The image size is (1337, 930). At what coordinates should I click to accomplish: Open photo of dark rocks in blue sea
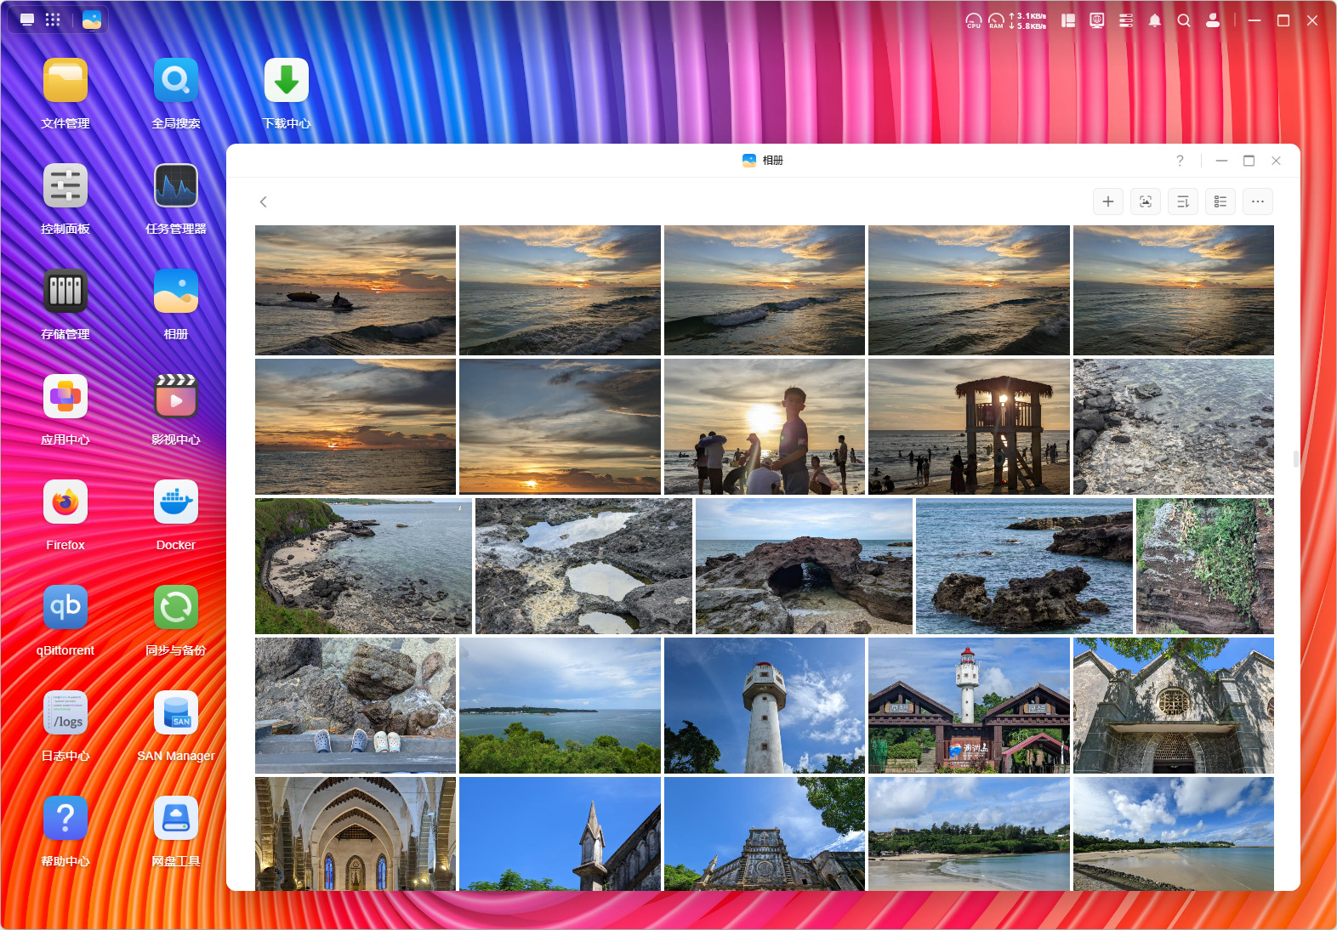coord(1024,566)
